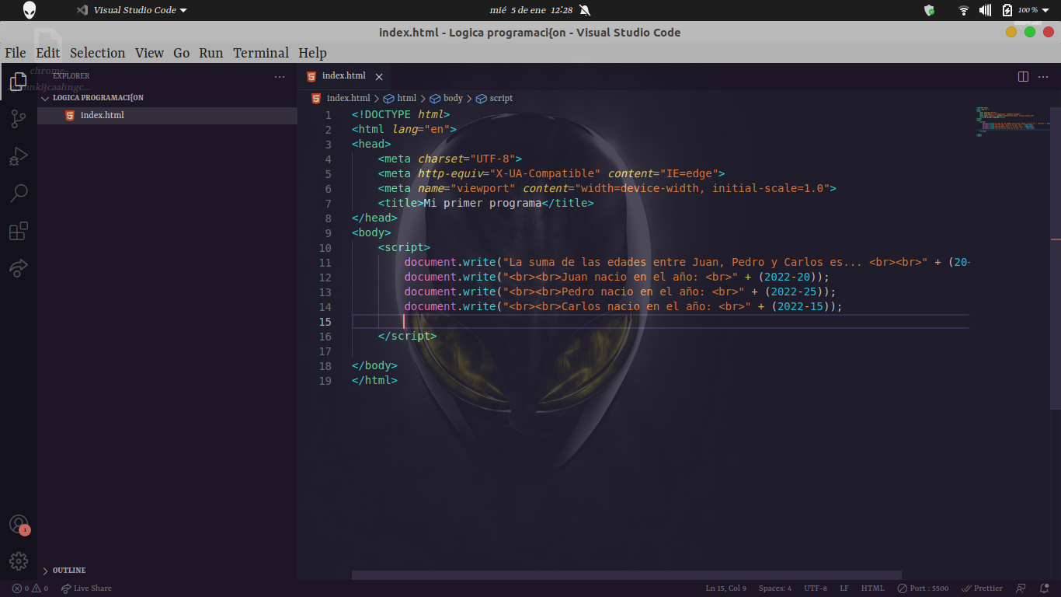
Task: Click the green shield tray icon
Action: (929, 10)
